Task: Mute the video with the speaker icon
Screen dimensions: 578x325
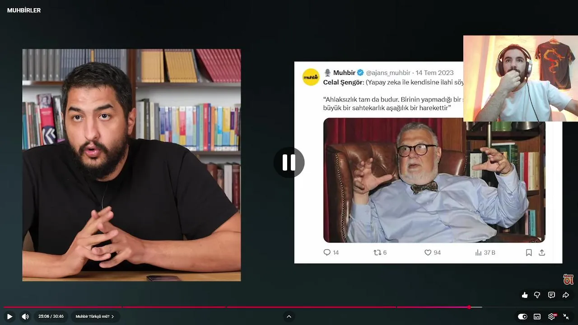Action: pos(25,316)
